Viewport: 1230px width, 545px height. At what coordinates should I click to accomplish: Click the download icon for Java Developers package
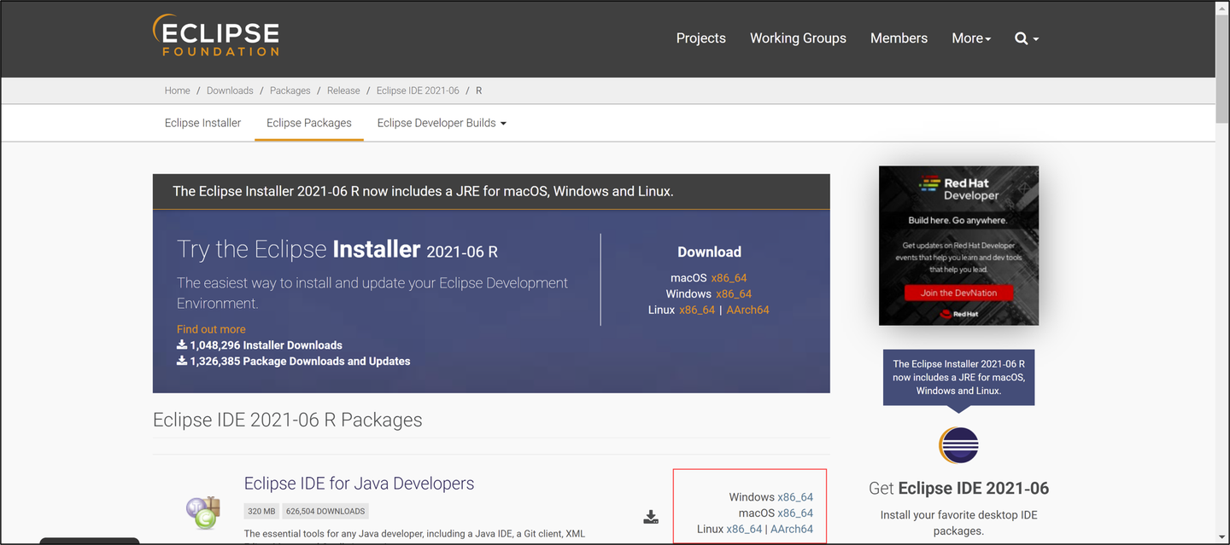coord(651,517)
